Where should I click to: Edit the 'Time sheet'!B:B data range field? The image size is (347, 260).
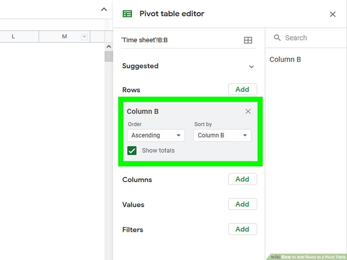click(x=179, y=40)
